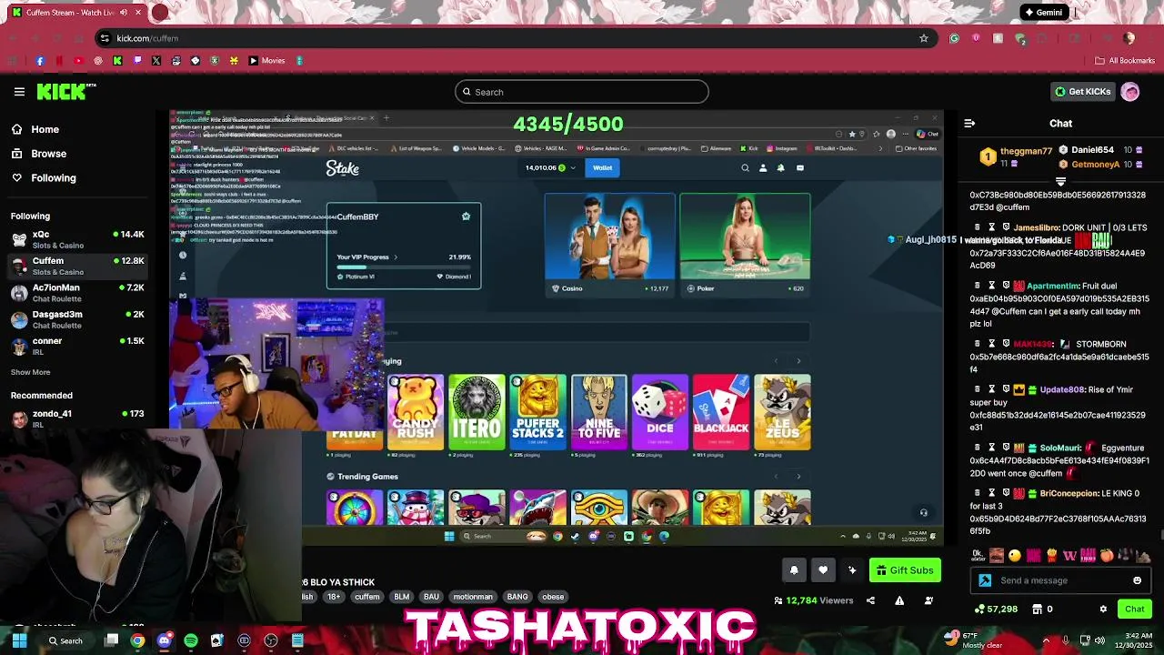This screenshot has height=655, width=1164.
Task: Click the Stake search icon in stream
Action: [745, 167]
